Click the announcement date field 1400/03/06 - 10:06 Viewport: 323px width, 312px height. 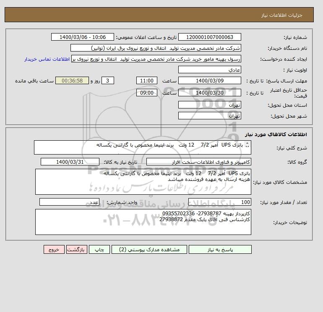pyautogui.click(x=82, y=37)
